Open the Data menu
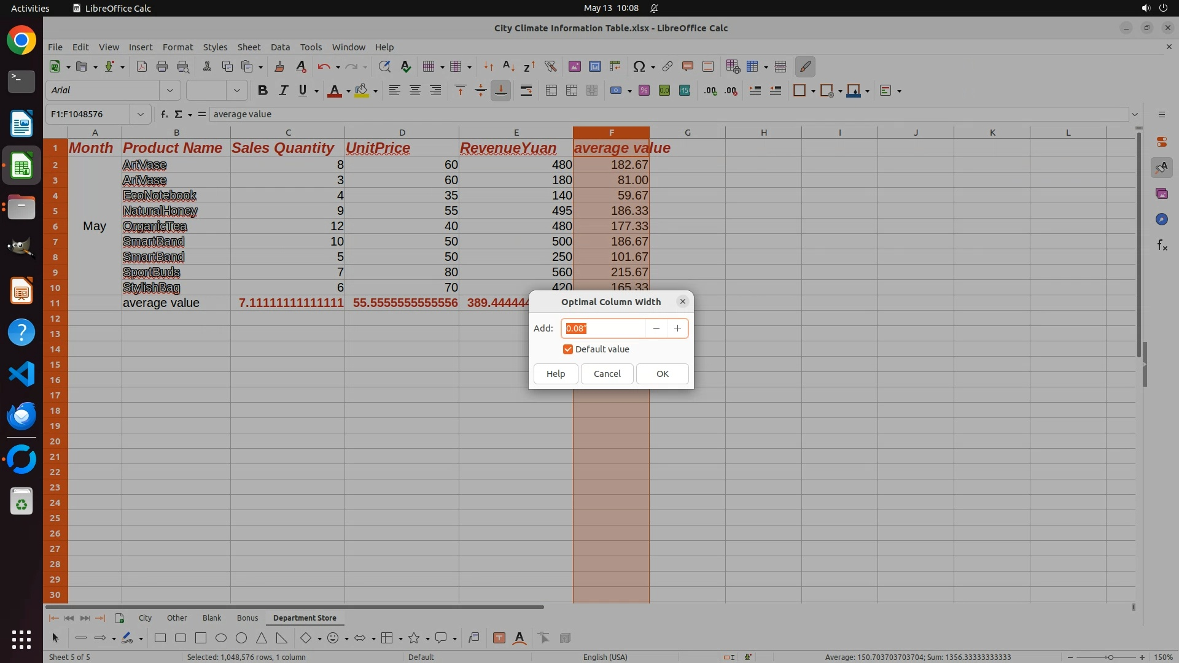 280,47
